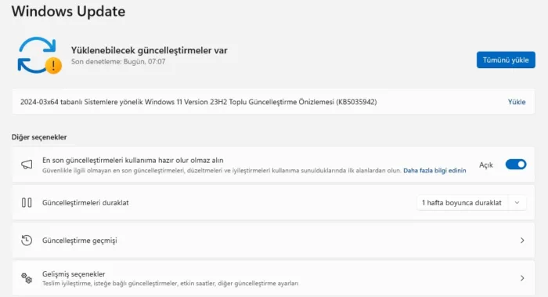Viewport: 548px width, 297px height.
Task: Click the Yüklenebilecek güncelleştirmeler var heading
Action: (150, 50)
